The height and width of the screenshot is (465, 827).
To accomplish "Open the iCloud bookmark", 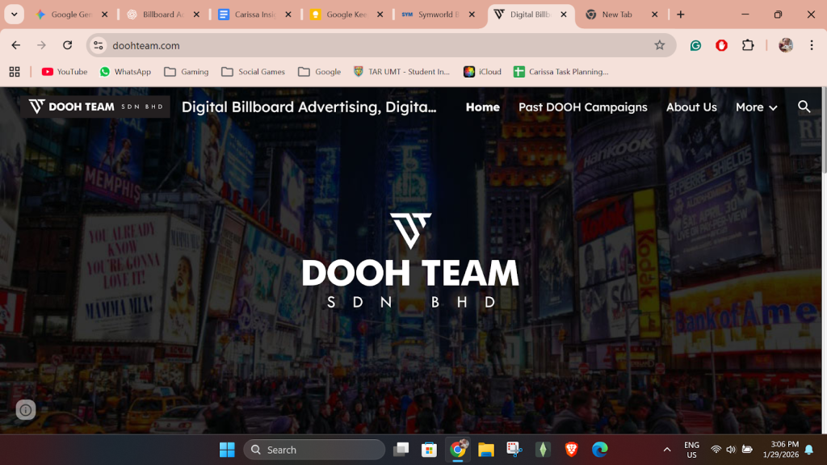I will [x=483, y=72].
